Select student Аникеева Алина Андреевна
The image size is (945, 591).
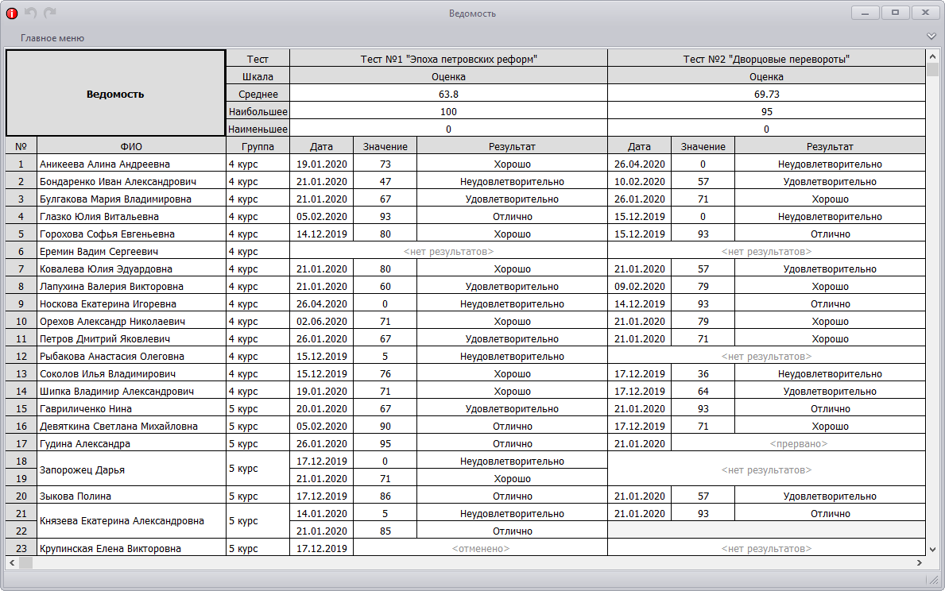click(x=131, y=164)
